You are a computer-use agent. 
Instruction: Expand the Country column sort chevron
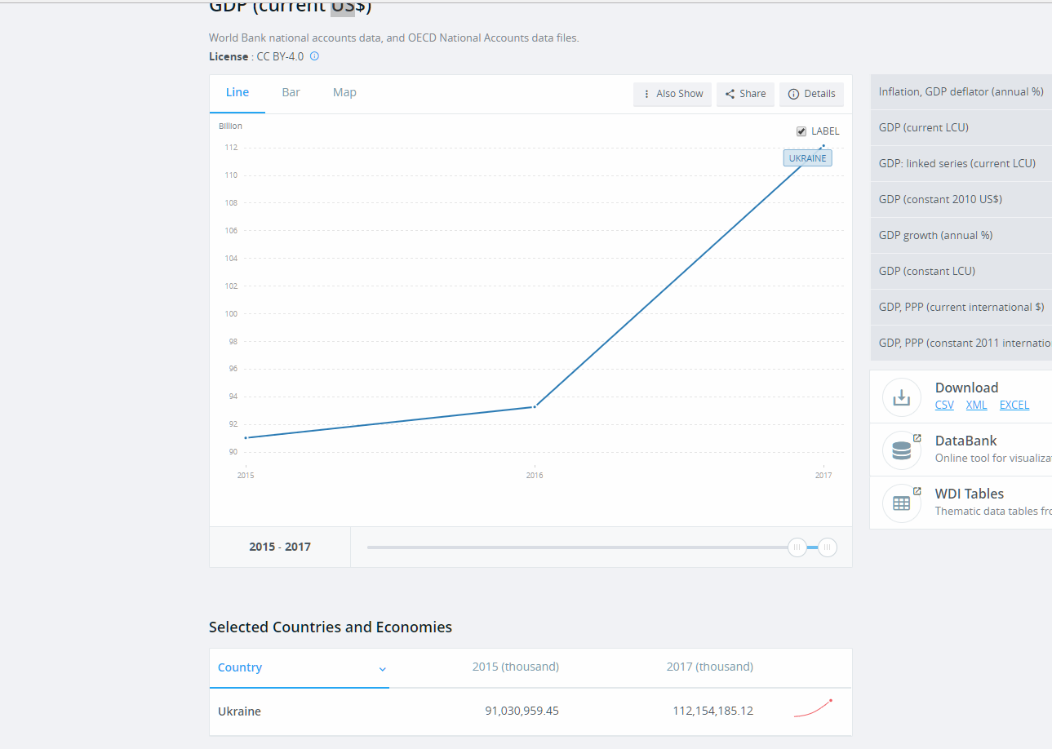382,669
